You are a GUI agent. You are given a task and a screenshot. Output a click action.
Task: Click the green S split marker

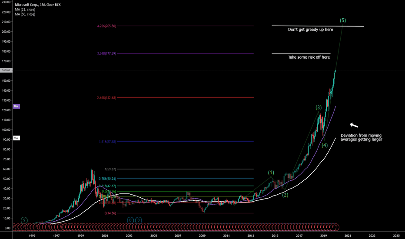(x=24, y=220)
